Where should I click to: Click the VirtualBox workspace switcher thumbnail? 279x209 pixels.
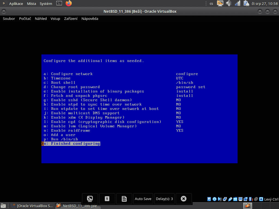(248, 206)
